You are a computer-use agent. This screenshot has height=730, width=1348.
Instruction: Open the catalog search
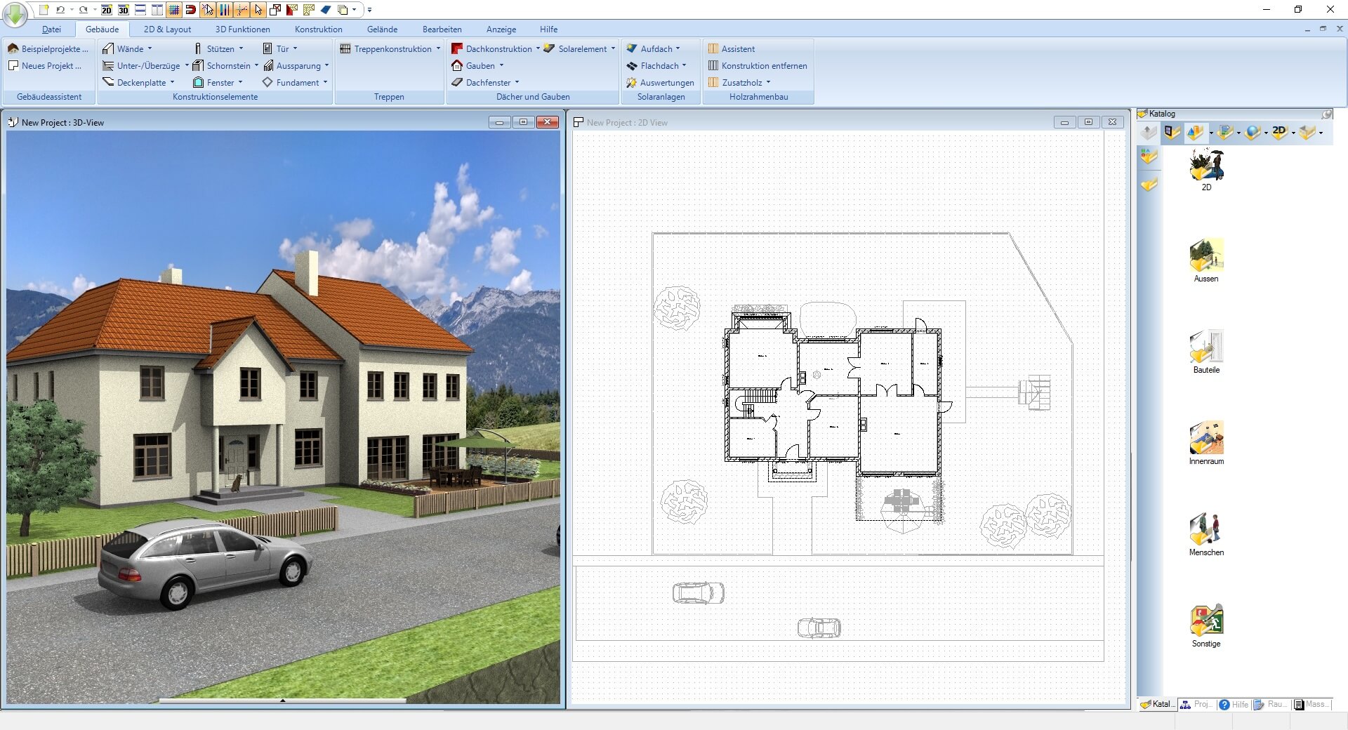tap(1327, 113)
